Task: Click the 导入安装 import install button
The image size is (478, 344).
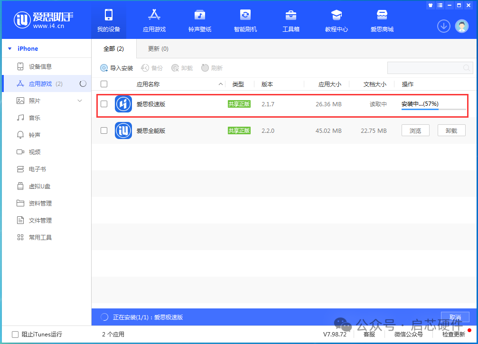Action: click(x=116, y=68)
